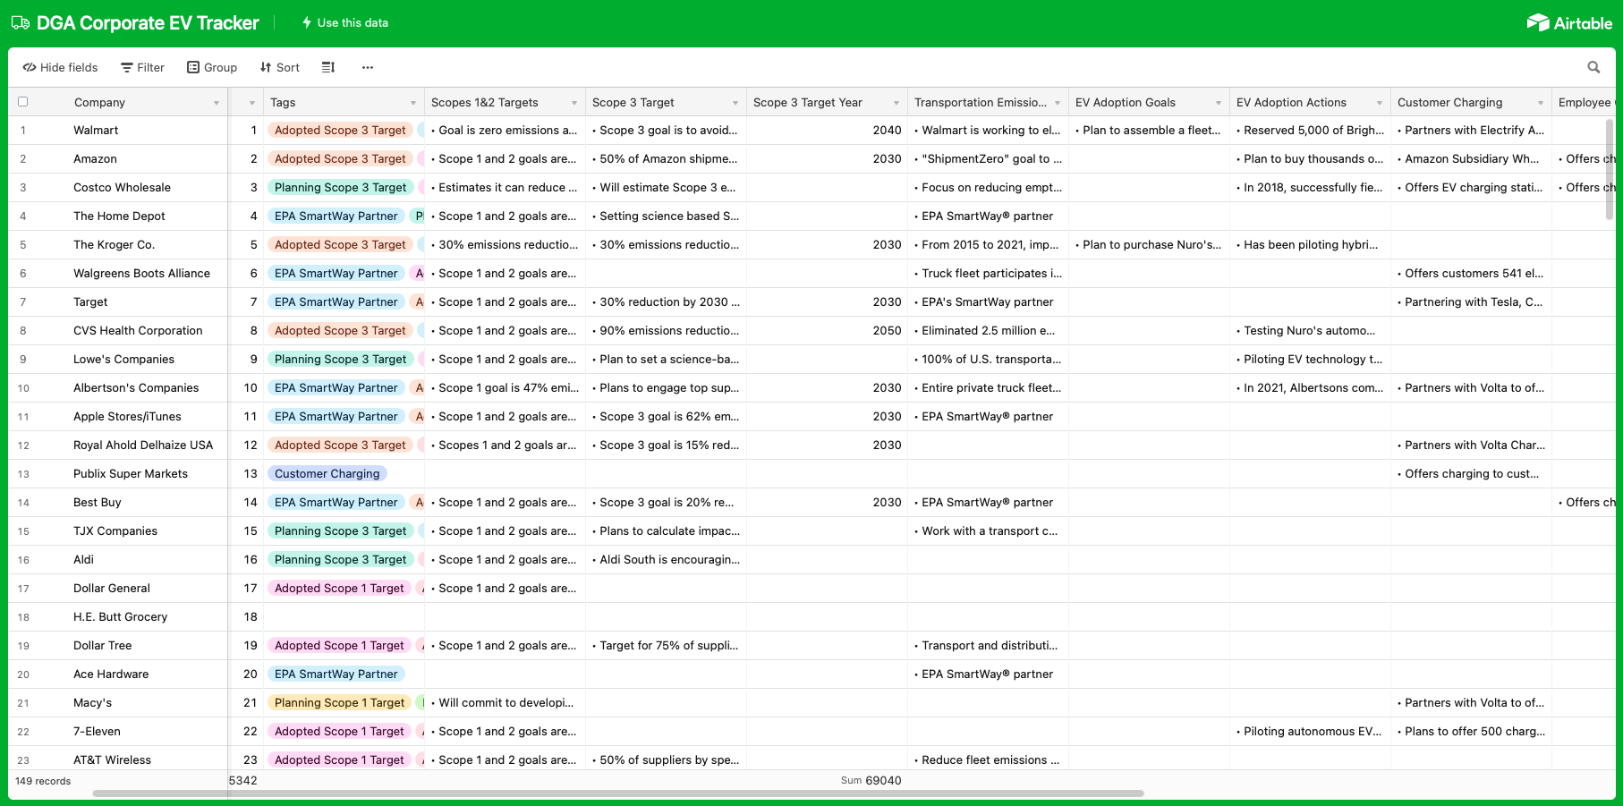Click EPA SmartWay Partner tag in Home Depot row
The image size is (1623, 806).
click(336, 216)
